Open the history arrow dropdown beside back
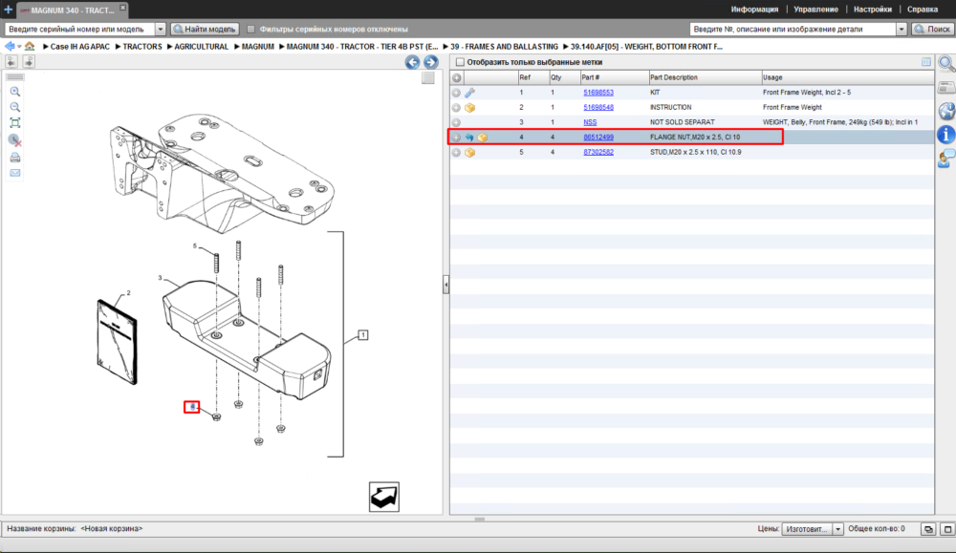The width and height of the screenshot is (956, 553). click(x=19, y=47)
